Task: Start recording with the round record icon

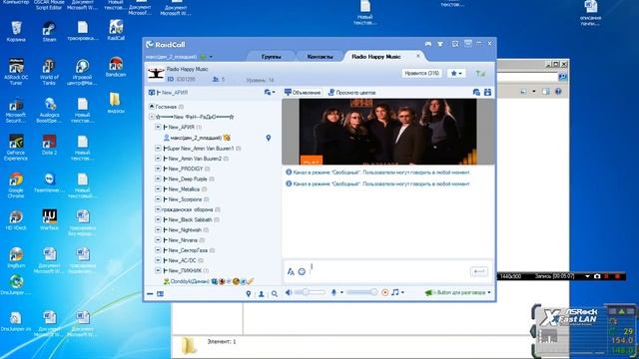Action: click(x=384, y=292)
